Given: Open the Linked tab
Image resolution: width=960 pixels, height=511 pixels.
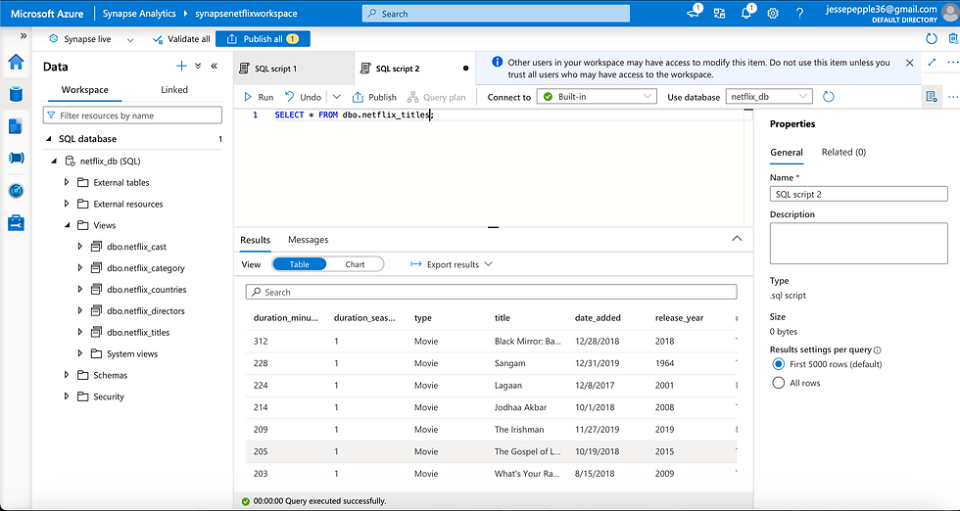Looking at the screenshot, I should click(x=174, y=89).
